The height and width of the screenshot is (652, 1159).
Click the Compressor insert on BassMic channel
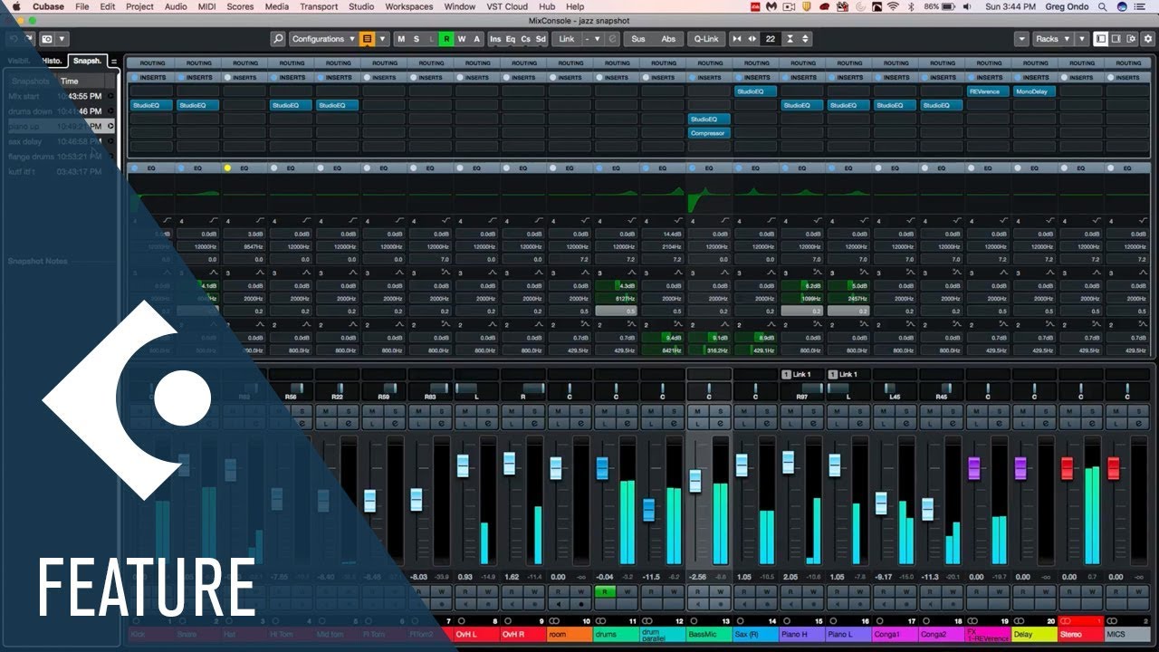click(x=709, y=133)
